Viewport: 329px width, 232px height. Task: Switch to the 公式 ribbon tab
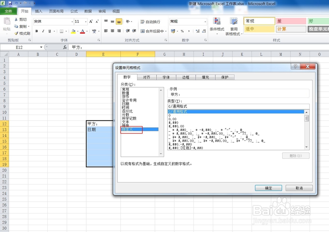tap(74, 11)
